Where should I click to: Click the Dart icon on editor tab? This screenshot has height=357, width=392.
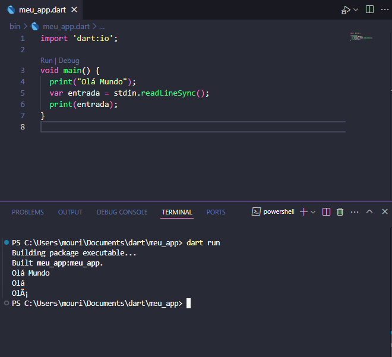[11, 10]
